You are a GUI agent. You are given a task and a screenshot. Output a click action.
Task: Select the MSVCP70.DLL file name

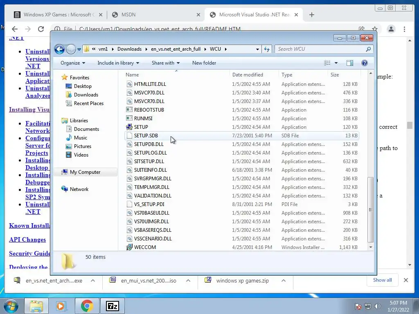pos(149,93)
